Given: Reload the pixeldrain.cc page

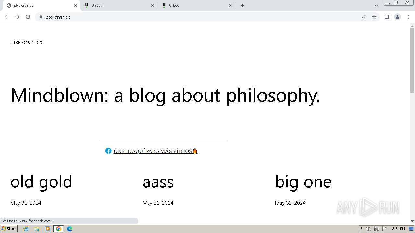Looking at the screenshot, I should tap(28, 17).
